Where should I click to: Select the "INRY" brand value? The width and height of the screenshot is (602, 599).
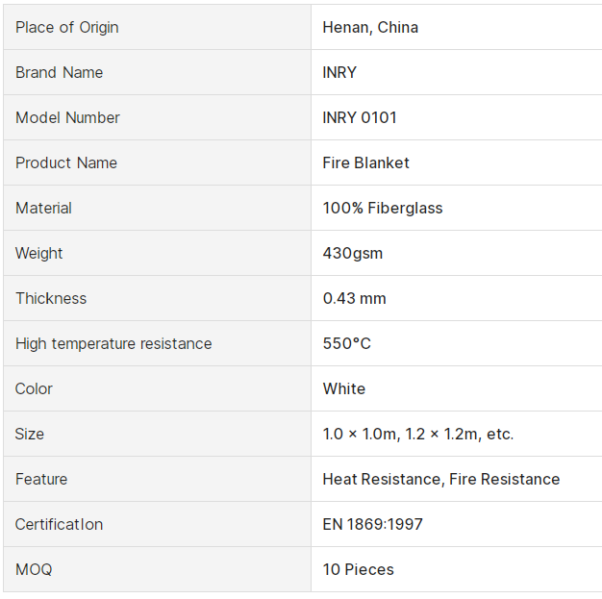339,72
